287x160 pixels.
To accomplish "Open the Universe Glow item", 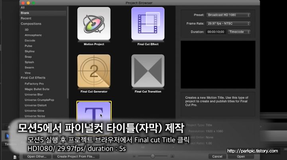I will [x=34, y=111].
